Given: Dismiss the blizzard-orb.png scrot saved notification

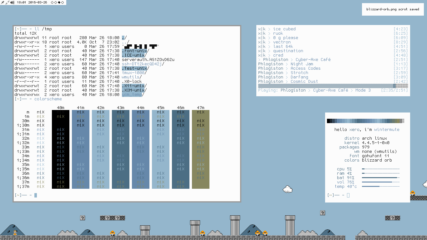Looking at the screenshot, I should (x=393, y=9).
